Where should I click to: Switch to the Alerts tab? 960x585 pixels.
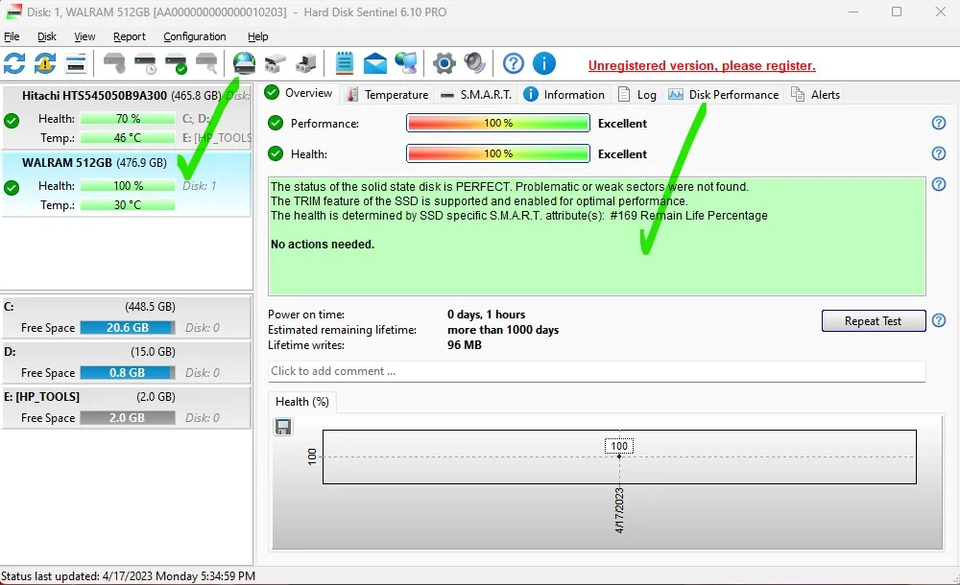(x=815, y=95)
